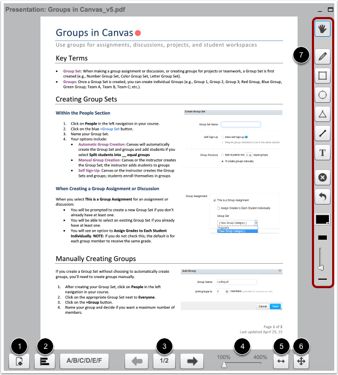Click the thin line indicator below slider

323,279
